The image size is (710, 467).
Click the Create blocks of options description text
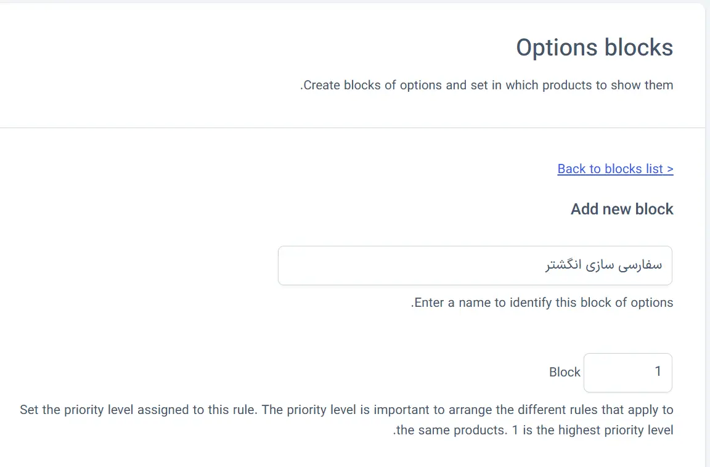click(x=487, y=85)
